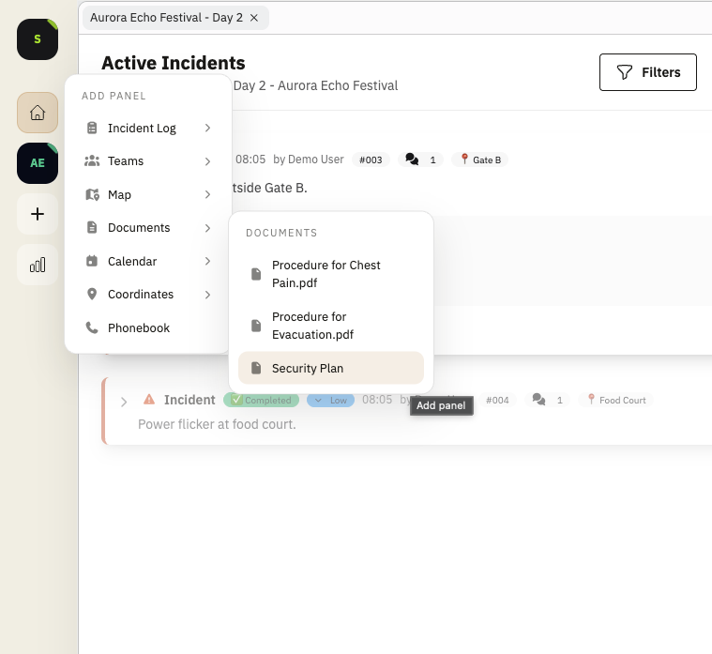The width and height of the screenshot is (712, 654).
Task: Click file icon beside Chest Pain.pdf
Action: pyautogui.click(x=256, y=274)
